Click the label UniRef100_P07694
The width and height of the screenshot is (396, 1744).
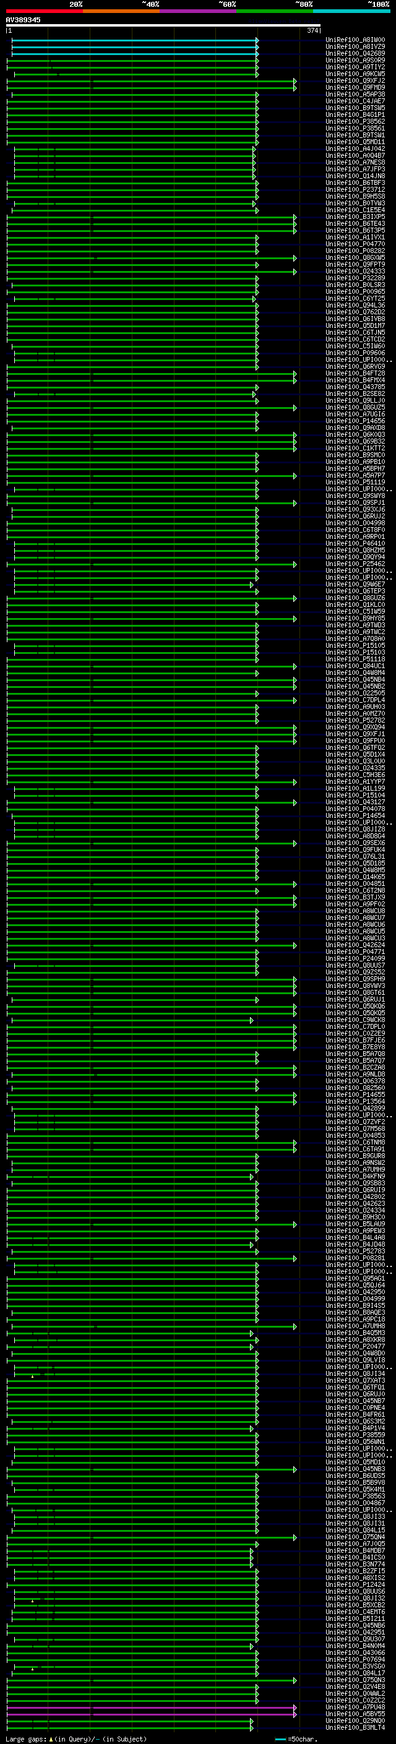click(355, 1659)
